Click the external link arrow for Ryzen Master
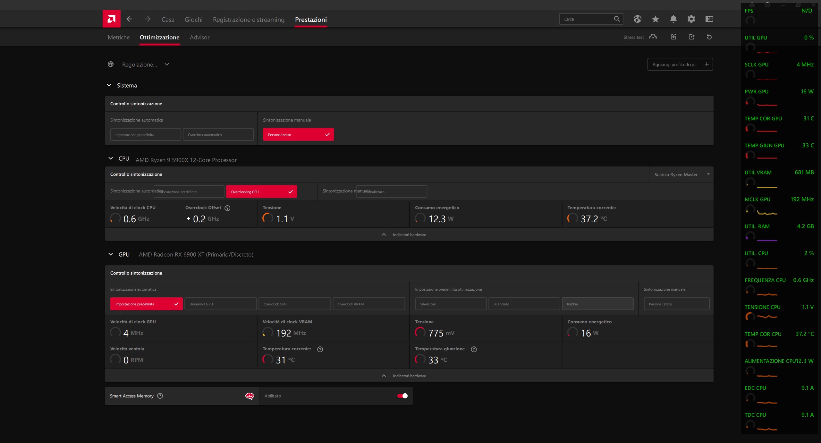The image size is (821, 443). coord(708,175)
